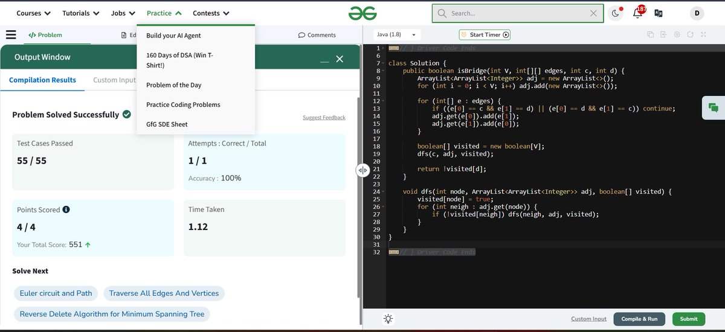Click the Total Score 551 value
725x332 pixels.
click(x=76, y=244)
